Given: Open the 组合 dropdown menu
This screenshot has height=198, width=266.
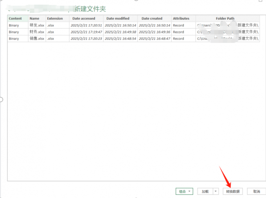Looking at the screenshot, I should (185, 191).
